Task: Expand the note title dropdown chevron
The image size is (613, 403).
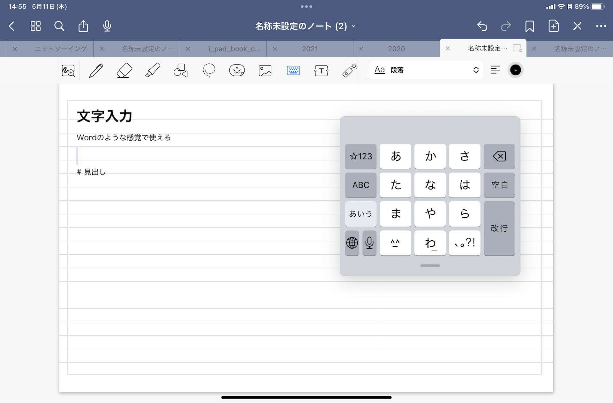Action: [354, 26]
